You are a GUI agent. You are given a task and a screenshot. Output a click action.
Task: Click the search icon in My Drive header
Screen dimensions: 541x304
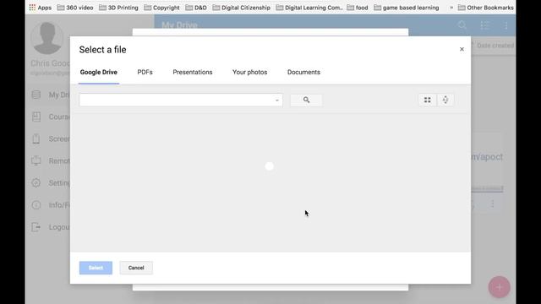point(462,25)
